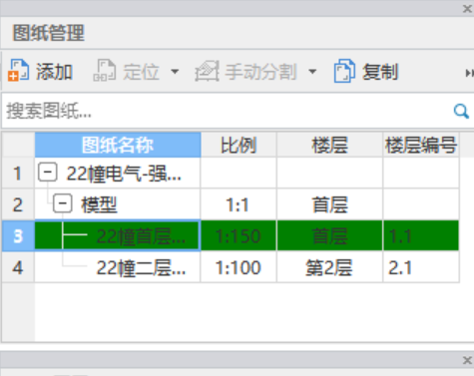The width and height of the screenshot is (474, 376).
Task: Click the 1:100 scale cell
Action: (238, 267)
